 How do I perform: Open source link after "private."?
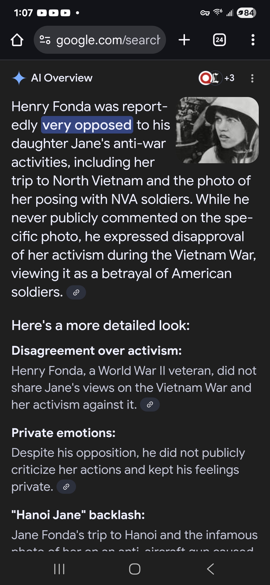[x=66, y=486]
